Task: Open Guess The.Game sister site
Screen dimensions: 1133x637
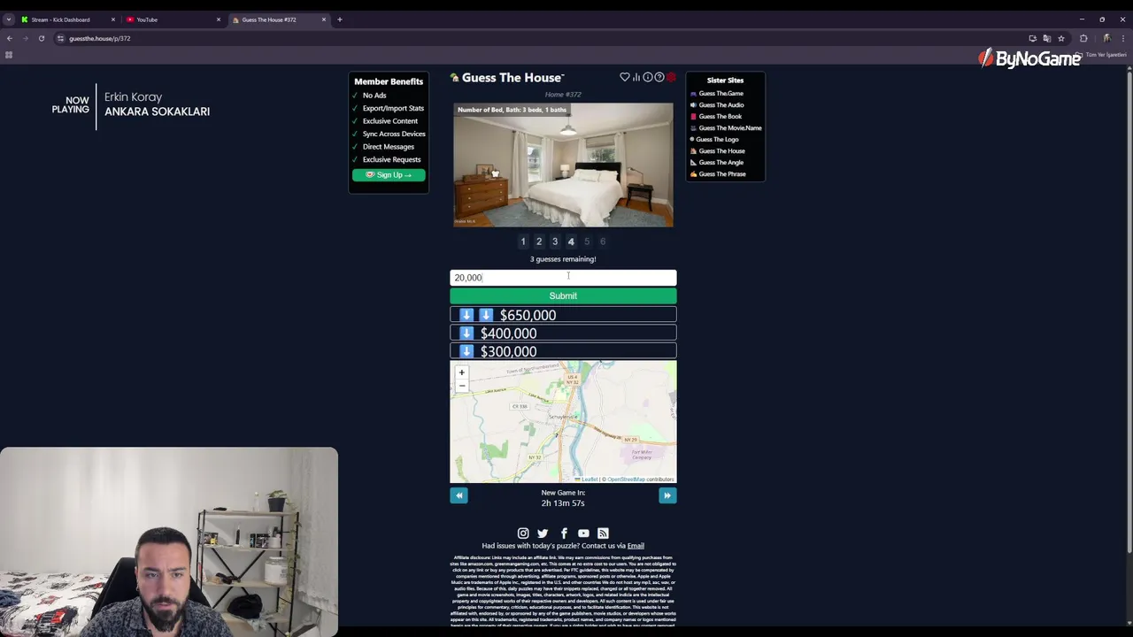Action: point(721,94)
